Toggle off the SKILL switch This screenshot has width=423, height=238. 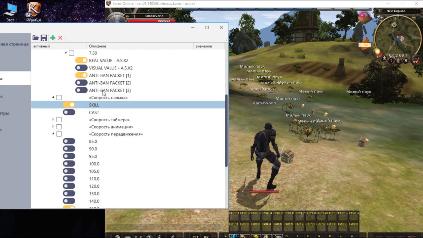click(69, 105)
